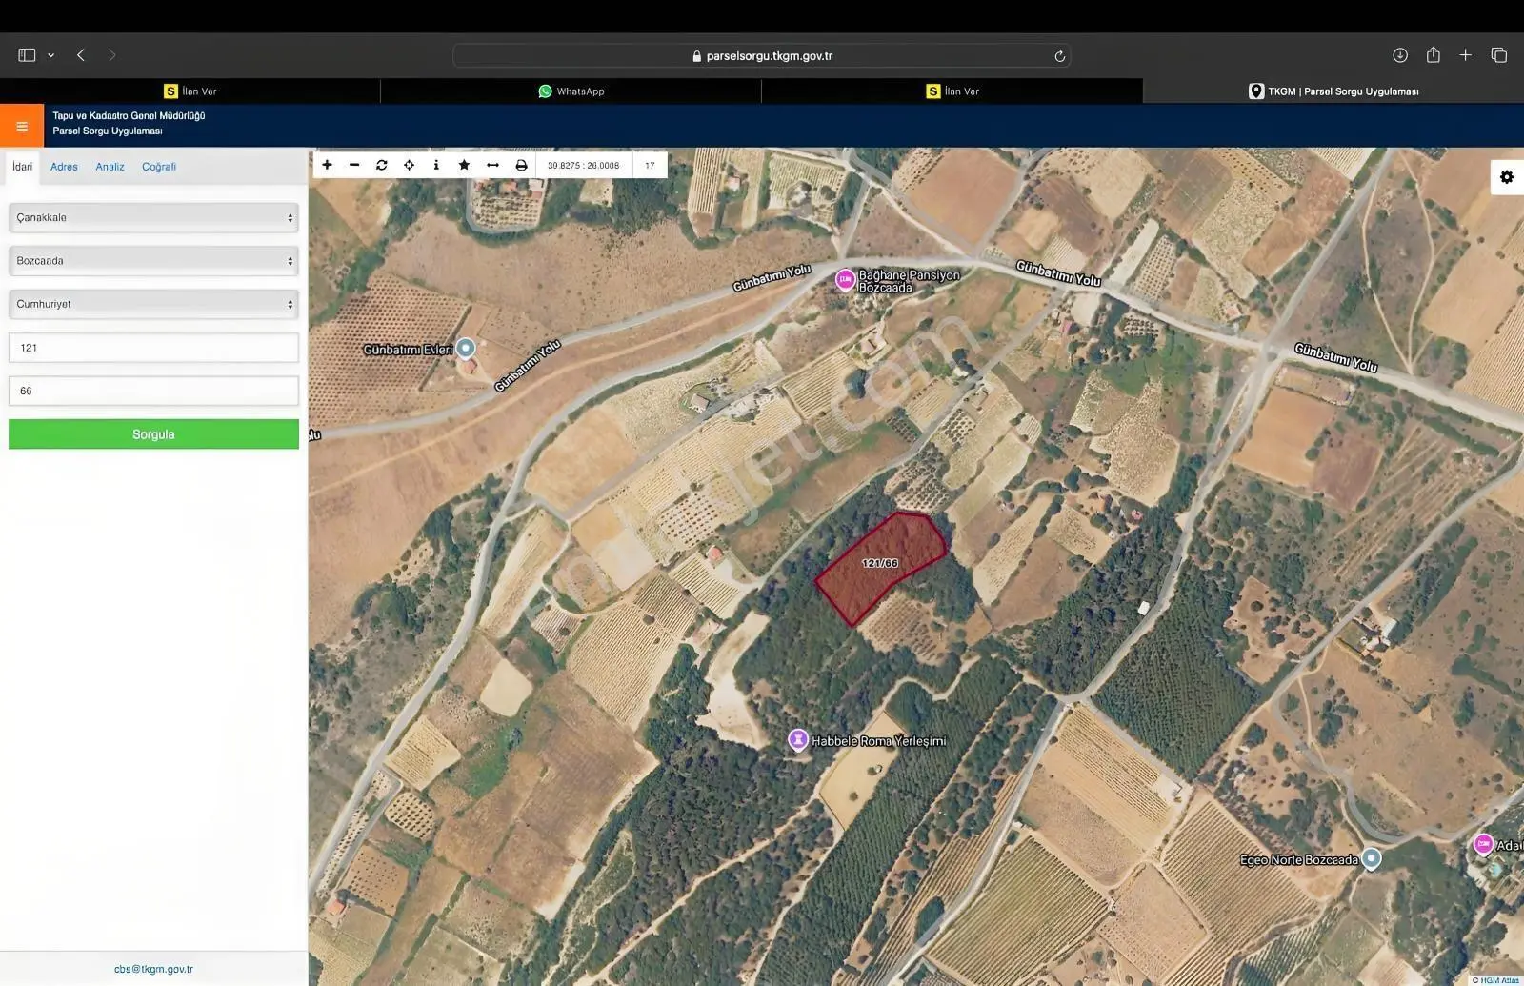Open Safari downloads icon

[x=1400, y=55]
